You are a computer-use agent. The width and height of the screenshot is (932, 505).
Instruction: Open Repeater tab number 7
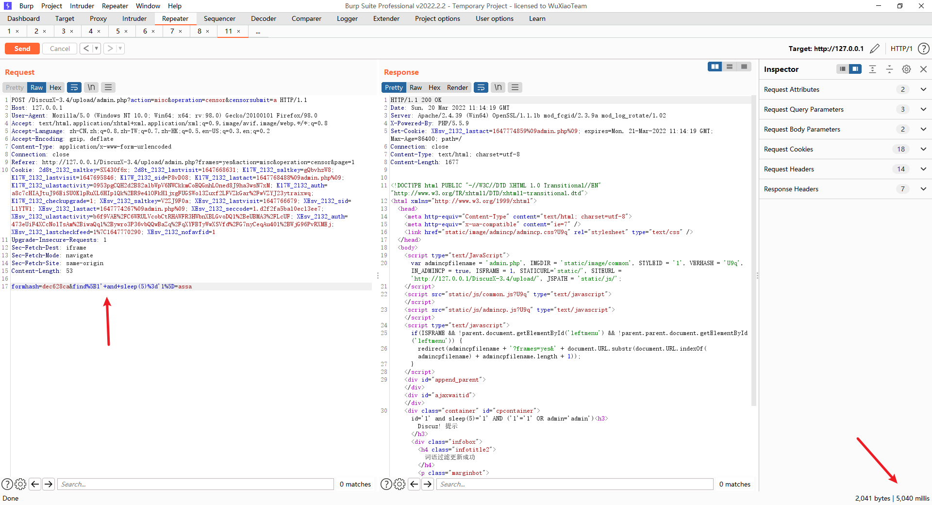(172, 31)
